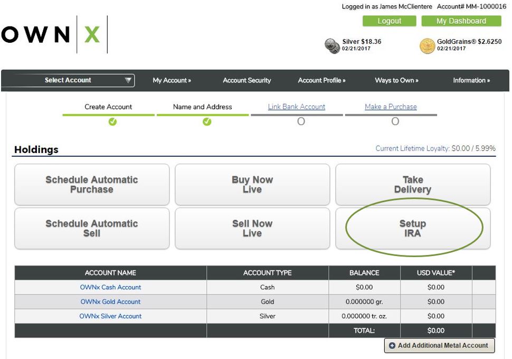The height and width of the screenshot is (359, 512).
Task: Expand the Account Profile menu
Action: (x=321, y=80)
